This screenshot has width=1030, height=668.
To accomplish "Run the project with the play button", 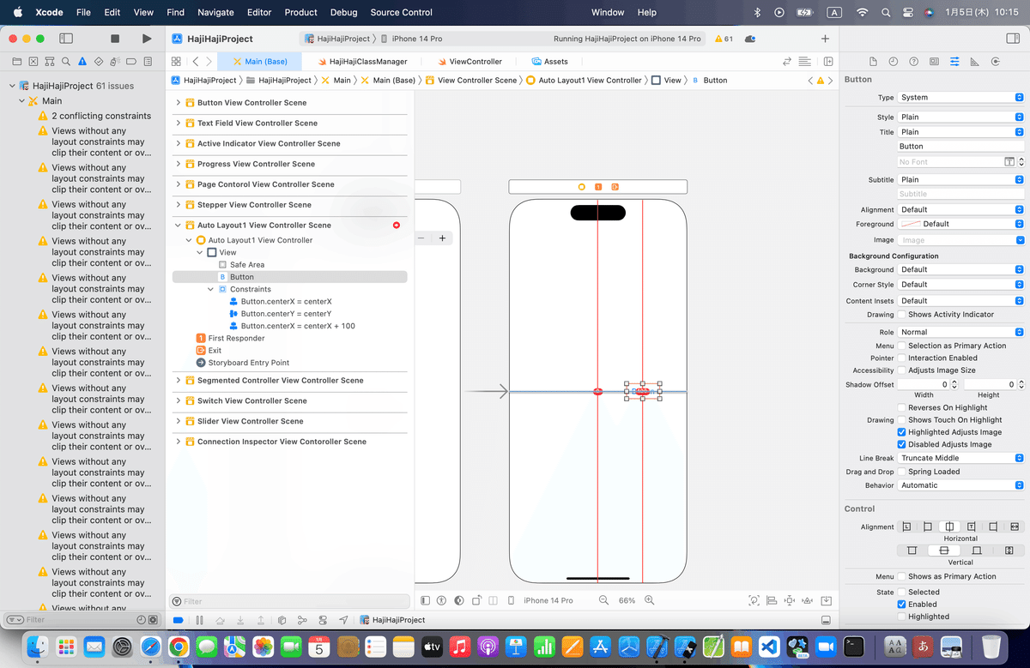I will (x=147, y=39).
